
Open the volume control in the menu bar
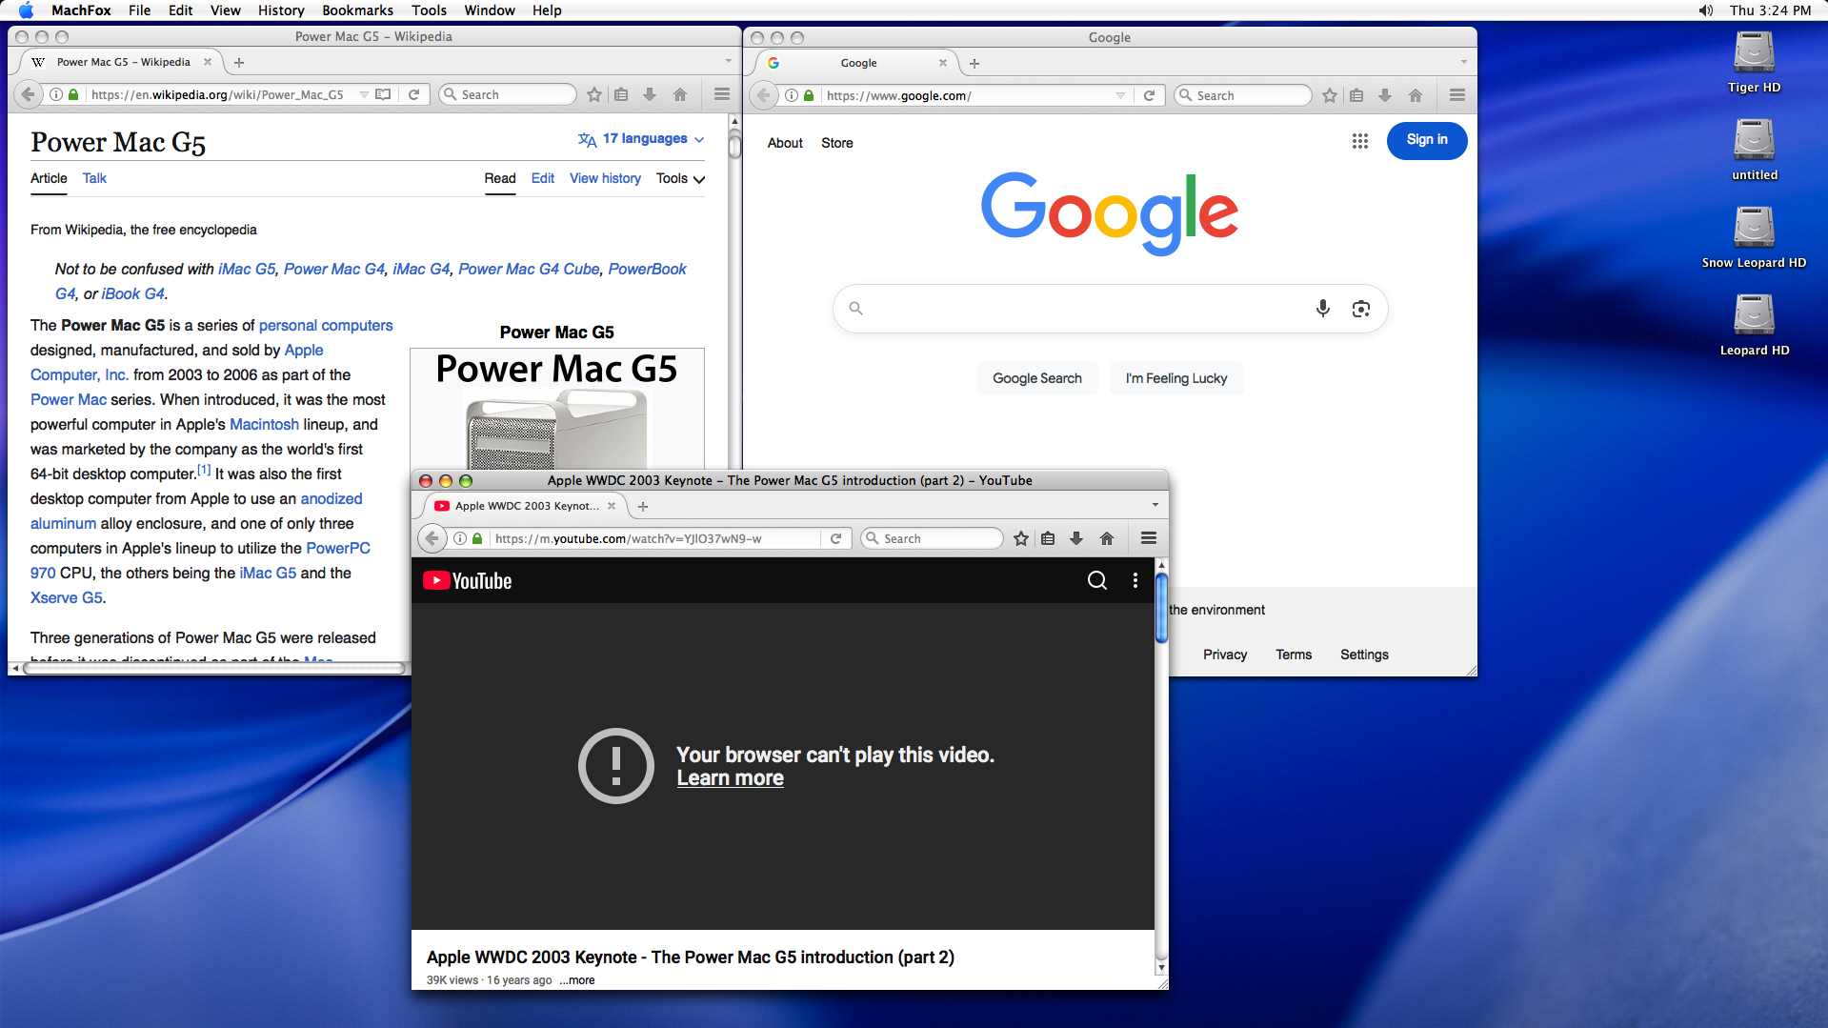coord(1705,10)
